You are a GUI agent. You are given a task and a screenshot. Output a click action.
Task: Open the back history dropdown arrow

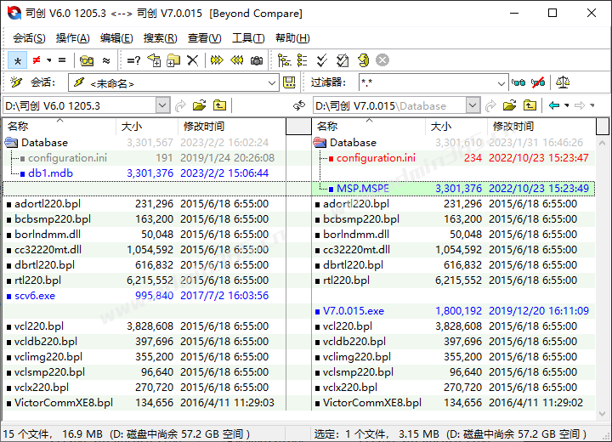(x=567, y=105)
